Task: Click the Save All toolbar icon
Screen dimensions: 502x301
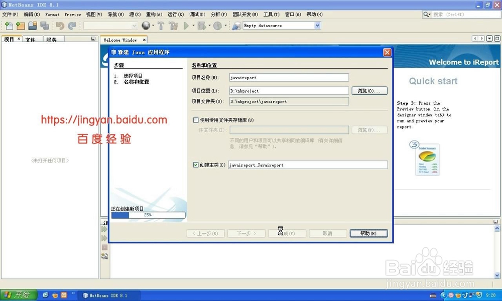Action: [45, 26]
